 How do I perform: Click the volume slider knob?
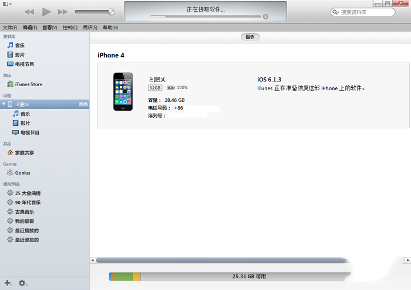pos(112,12)
